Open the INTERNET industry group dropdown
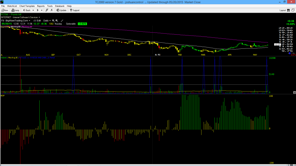This screenshot has height=166, width=296. [x=21, y=17]
